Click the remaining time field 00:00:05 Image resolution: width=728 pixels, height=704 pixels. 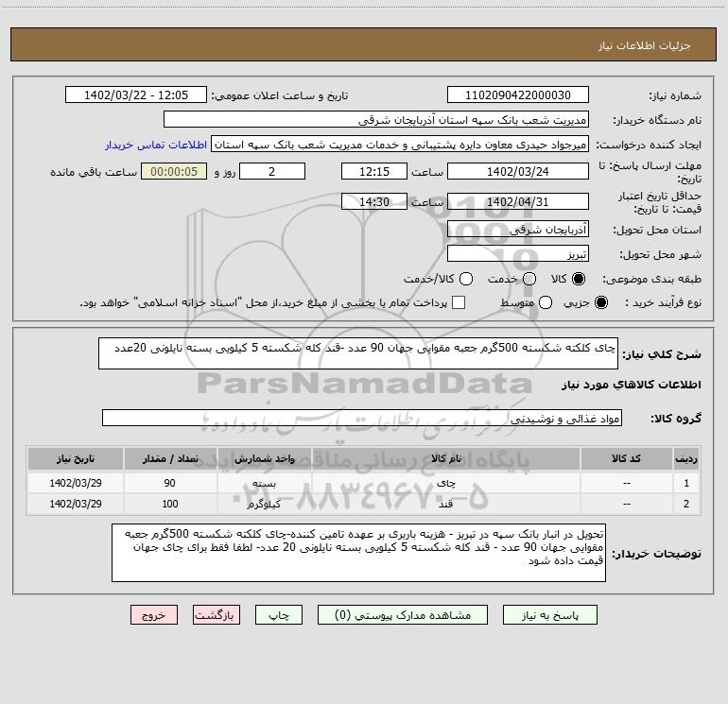[174, 171]
